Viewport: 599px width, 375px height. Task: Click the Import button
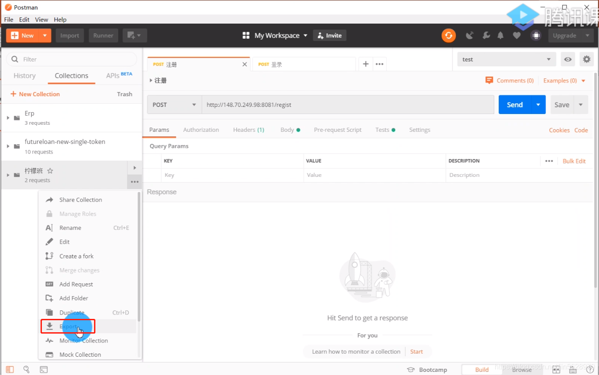tap(70, 36)
